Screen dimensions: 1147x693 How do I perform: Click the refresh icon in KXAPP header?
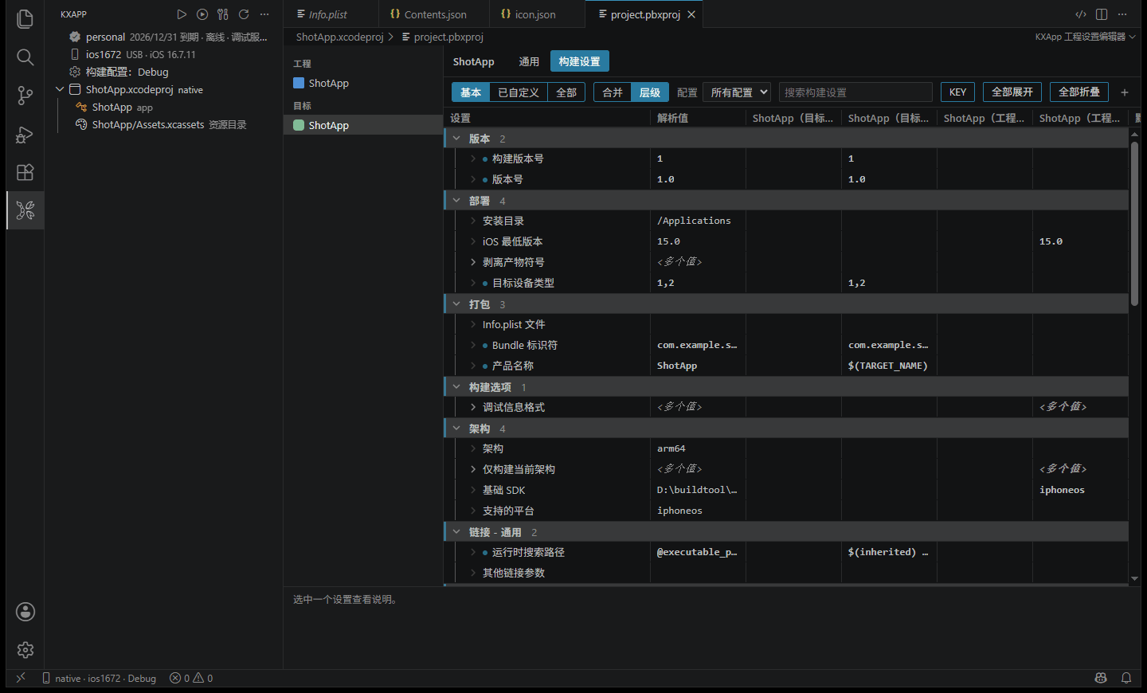pos(244,14)
